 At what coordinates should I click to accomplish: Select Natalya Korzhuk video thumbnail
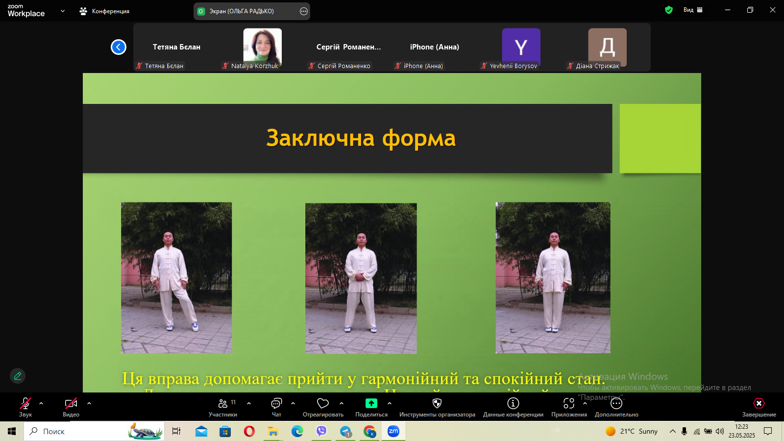tap(263, 48)
